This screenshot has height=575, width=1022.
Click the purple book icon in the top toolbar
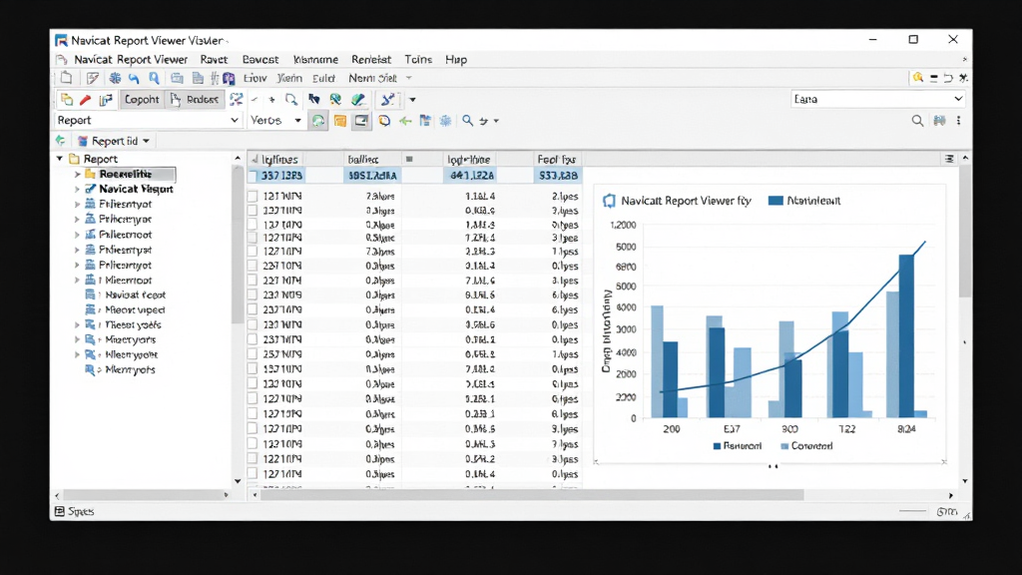[229, 78]
